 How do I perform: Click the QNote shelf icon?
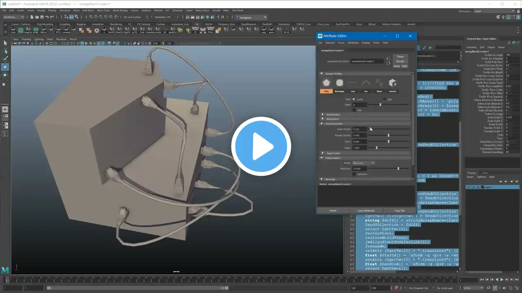point(43,30)
